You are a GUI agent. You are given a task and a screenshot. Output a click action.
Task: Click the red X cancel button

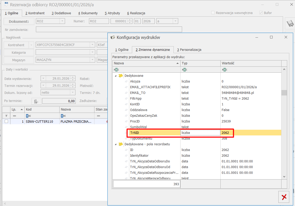click(x=284, y=197)
